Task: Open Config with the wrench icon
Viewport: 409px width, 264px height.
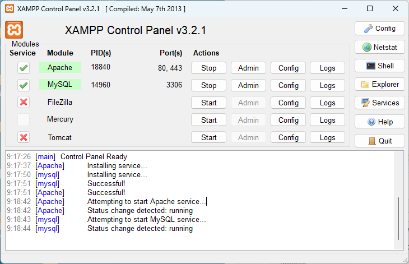Action: coord(379,29)
